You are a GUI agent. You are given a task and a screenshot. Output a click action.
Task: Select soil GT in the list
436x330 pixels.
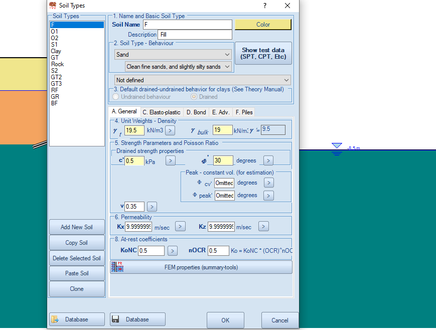[x=77, y=58]
